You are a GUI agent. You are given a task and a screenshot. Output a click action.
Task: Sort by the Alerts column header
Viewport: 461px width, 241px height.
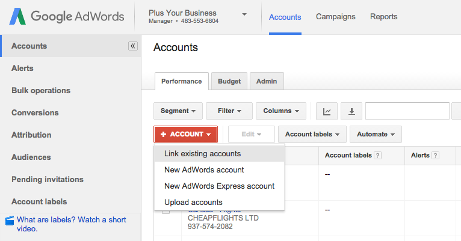point(421,156)
